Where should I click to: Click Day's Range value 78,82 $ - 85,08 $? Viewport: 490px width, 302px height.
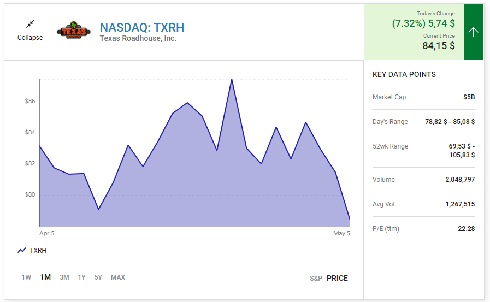tap(450, 122)
